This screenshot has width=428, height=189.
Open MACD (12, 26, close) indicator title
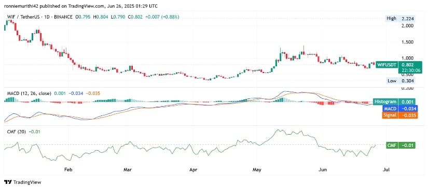coord(29,93)
